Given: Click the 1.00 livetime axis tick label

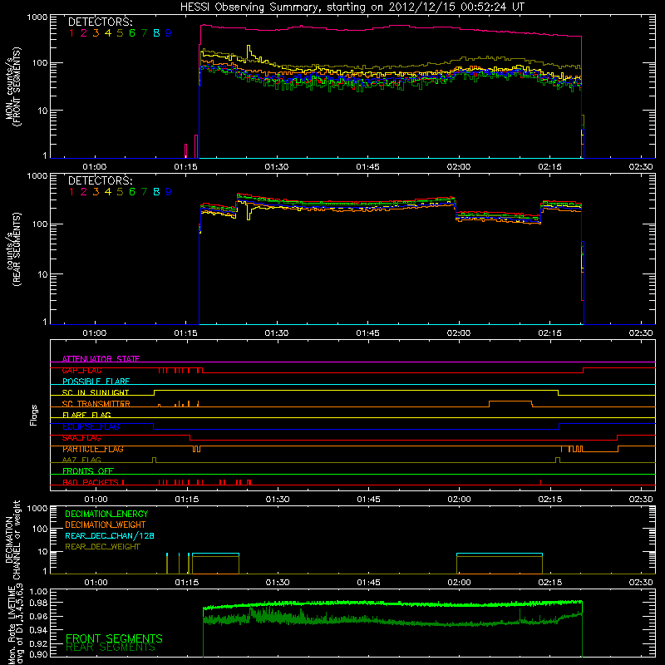Looking at the screenshot, I should coord(38,592).
